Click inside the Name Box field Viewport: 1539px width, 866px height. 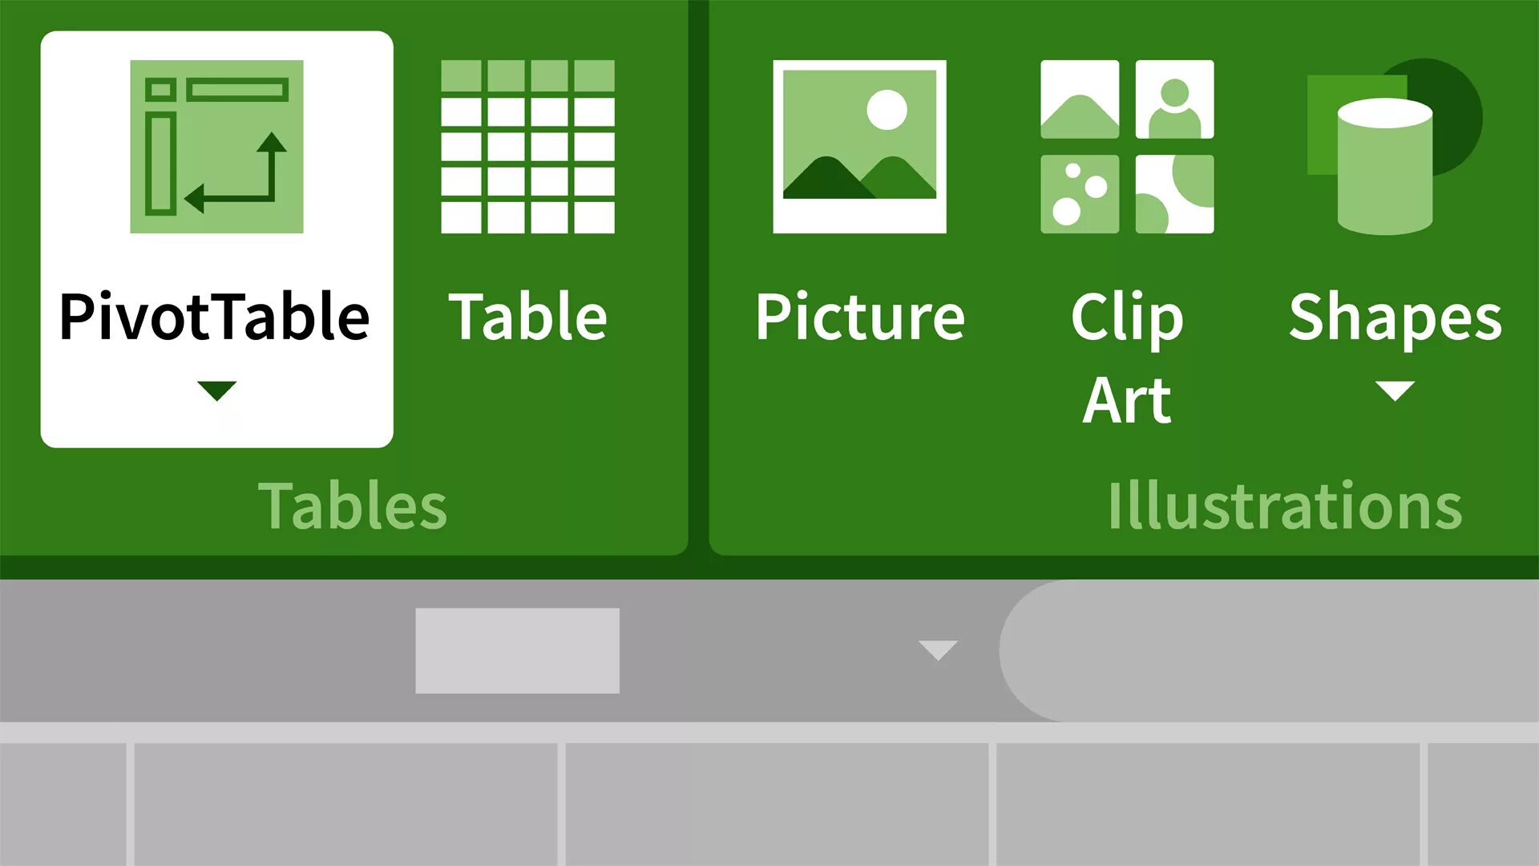[517, 650]
